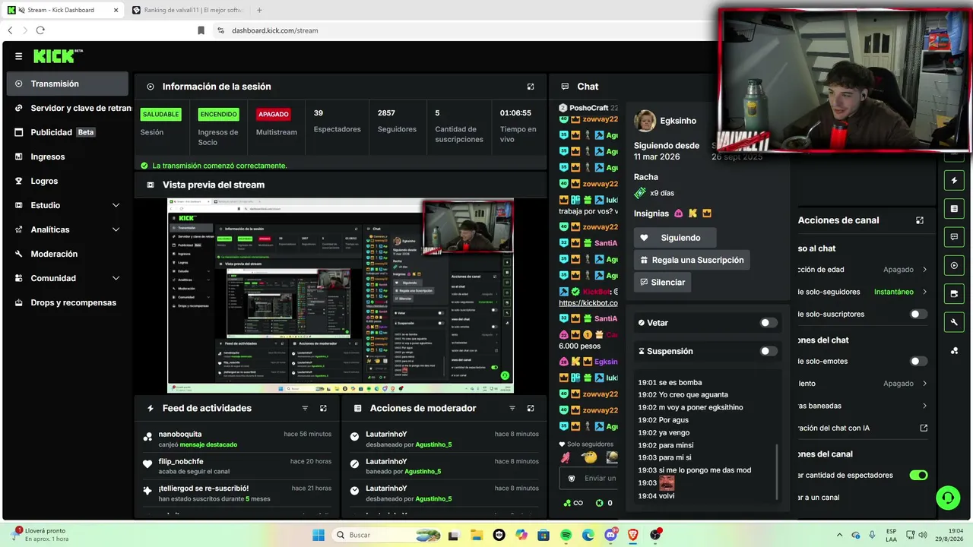Open Spotify from the taskbar
The width and height of the screenshot is (973, 547).
(566, 535)
